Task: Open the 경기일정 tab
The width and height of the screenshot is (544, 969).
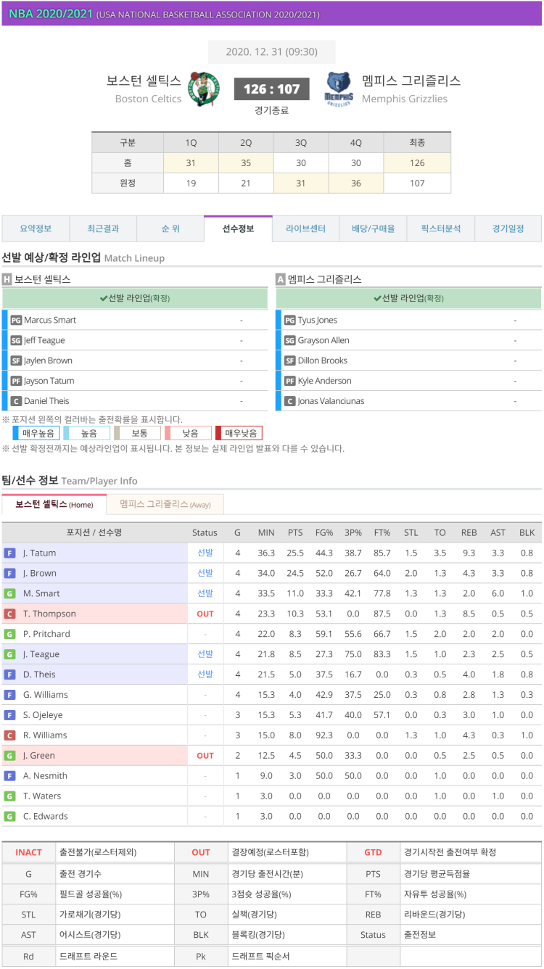Action: (x=508, y=228)
